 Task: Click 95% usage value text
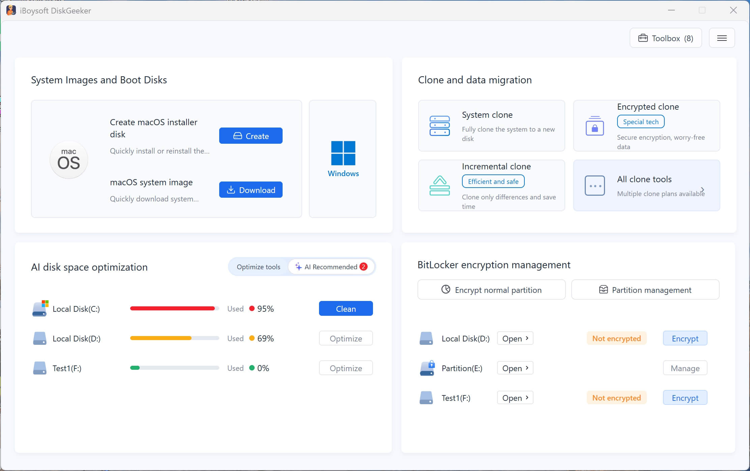tap(265, 309)
